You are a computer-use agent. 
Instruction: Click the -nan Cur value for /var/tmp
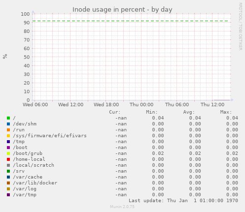(x=121, y=195)
